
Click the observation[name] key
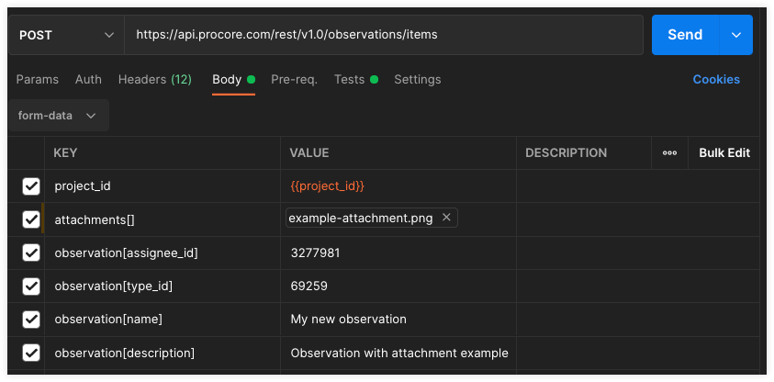108,320
